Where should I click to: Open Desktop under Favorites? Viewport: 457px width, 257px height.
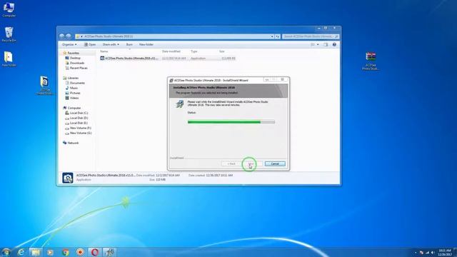point(75,58)
